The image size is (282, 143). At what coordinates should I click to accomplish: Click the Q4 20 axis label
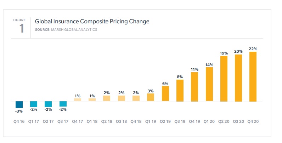point(253,121)
